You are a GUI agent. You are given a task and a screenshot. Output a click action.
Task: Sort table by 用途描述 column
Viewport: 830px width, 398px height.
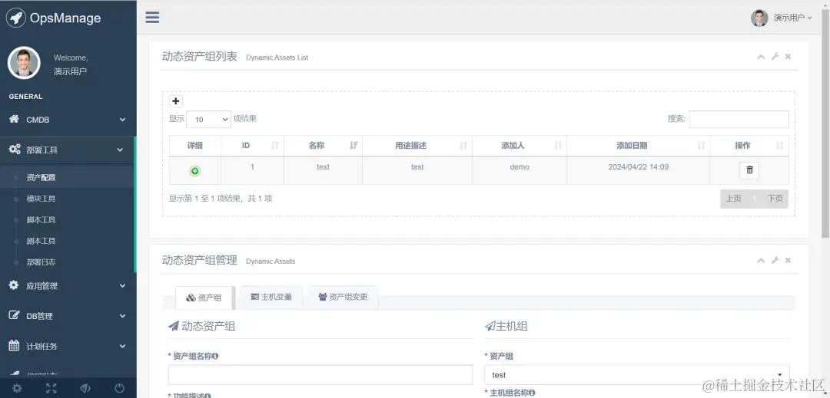(x=417, y=146)
